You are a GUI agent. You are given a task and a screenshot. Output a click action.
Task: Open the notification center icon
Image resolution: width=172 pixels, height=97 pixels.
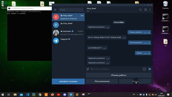(168, 95)
